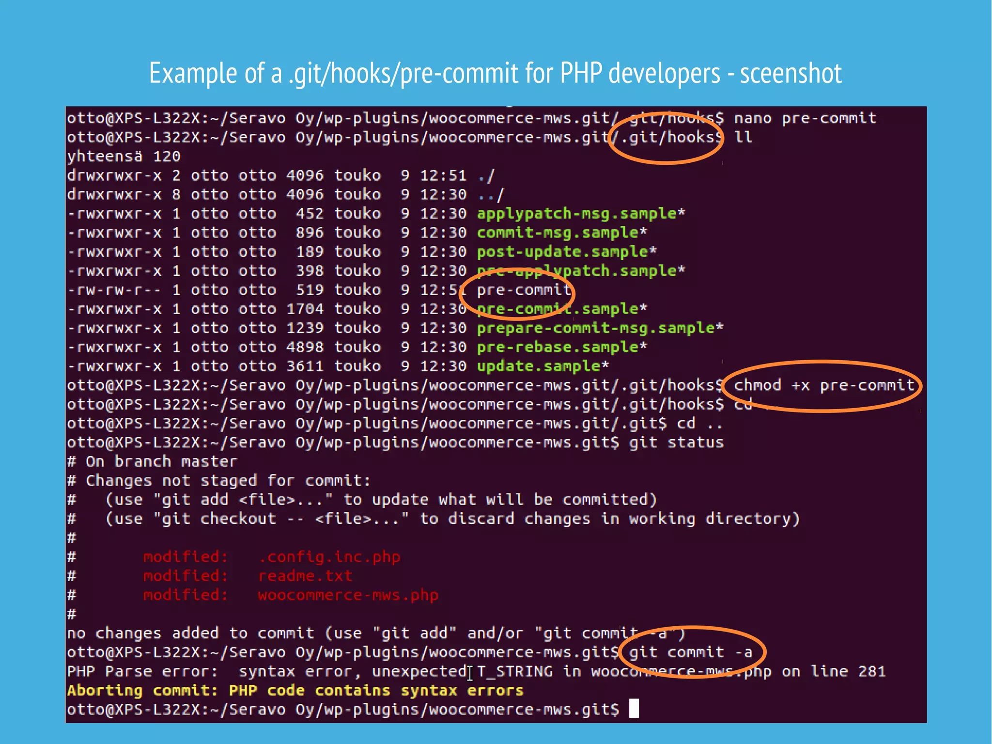Click the '../' parent directory entry

(491, 194)
